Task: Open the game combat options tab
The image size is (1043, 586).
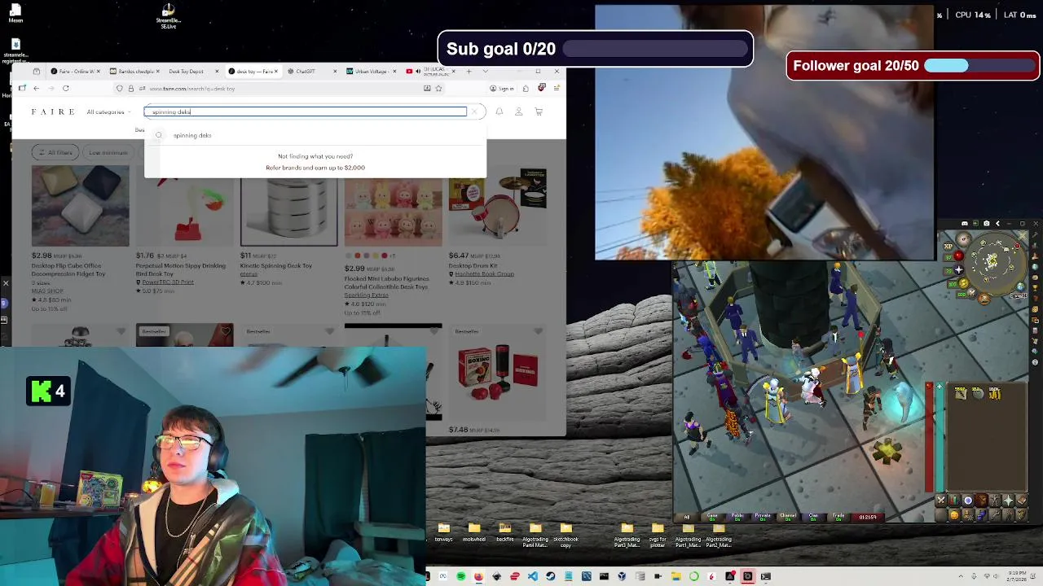Action: pos(941,500)
